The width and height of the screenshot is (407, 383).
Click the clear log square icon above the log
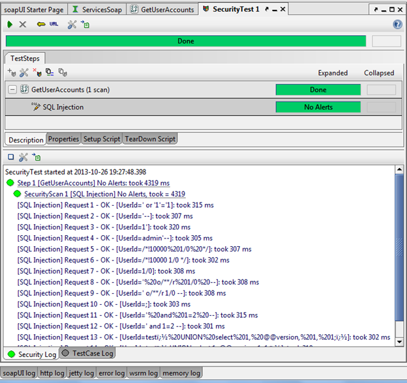[x=10, y=157]
